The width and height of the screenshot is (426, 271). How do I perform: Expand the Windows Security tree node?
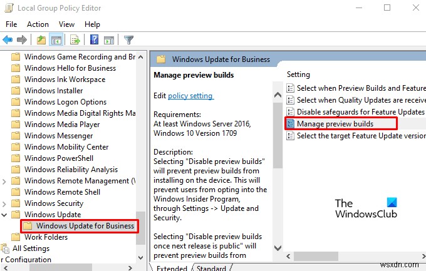[x=4, y=203]
